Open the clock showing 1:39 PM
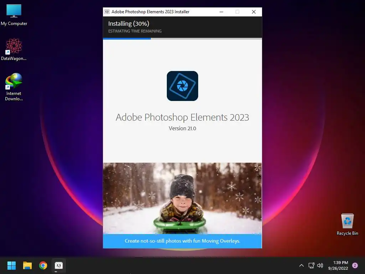The image size is (365, 274). pos(338,265)
